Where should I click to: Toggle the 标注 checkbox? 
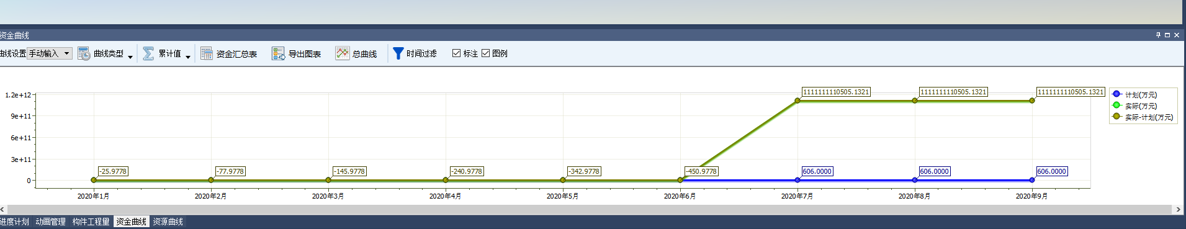456,53
